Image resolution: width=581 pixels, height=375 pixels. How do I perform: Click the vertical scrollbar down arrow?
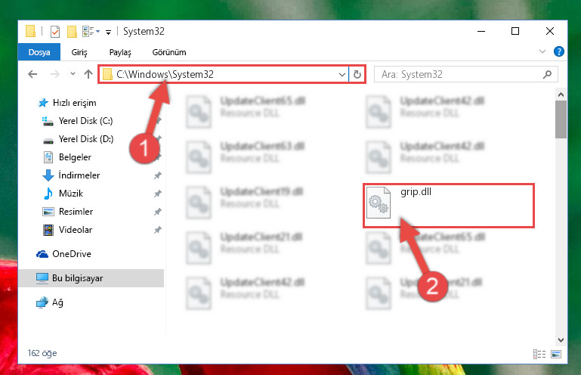tap(561, 340)
